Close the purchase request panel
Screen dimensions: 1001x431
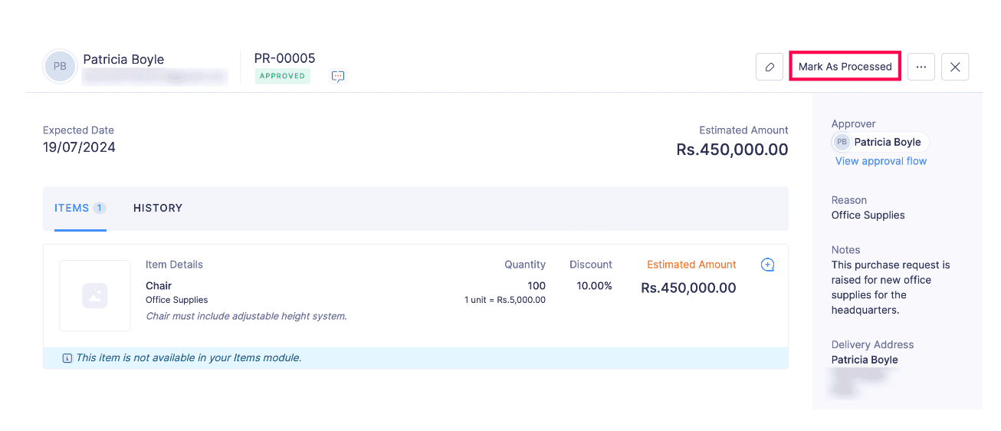point(955,67)
